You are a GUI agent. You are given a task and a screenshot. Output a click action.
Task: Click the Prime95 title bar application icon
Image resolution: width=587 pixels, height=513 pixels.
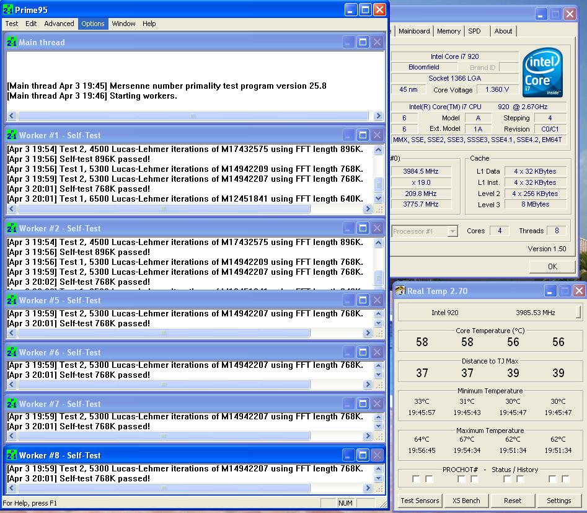(x=7, y=10)
